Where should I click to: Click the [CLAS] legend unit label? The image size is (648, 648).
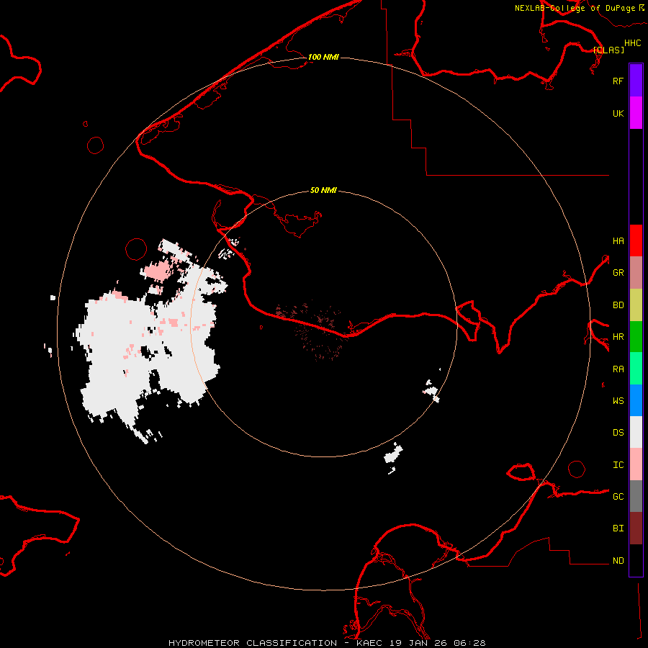[608, 50]
